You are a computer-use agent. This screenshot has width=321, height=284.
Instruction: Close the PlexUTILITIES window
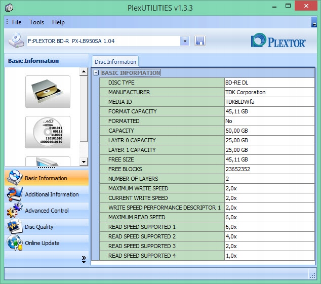coord(306,6)
